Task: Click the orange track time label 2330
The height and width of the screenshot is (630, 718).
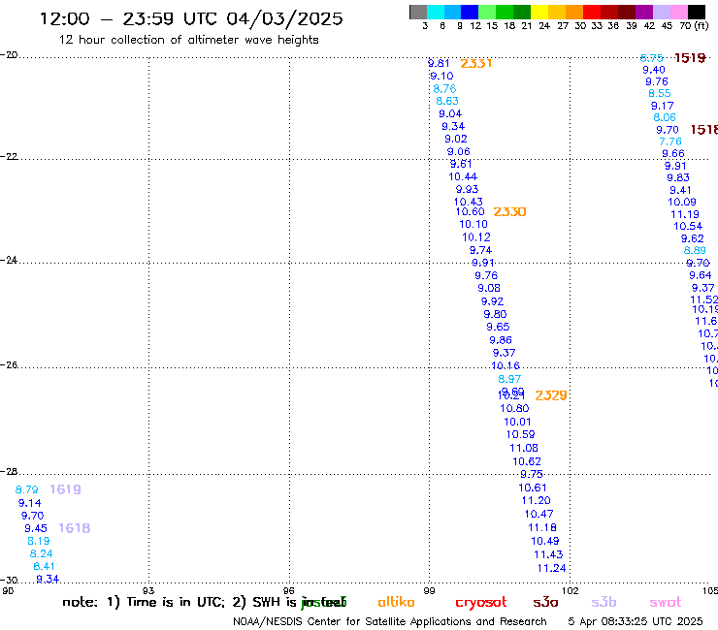Action: pyautogui.click(x=509, y=212)
